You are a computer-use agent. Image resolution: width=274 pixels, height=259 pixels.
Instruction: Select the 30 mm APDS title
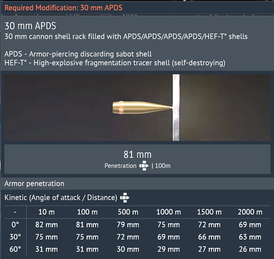point(30,26)
